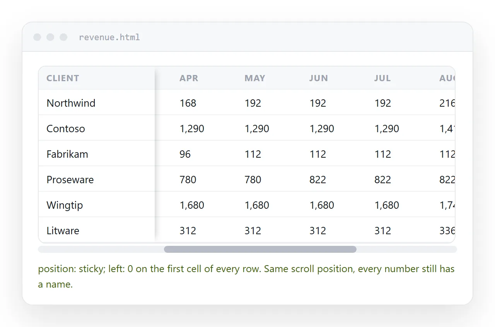Click Fabrikam's APR value 96
The image size is (495, 327).
(185, 154)
